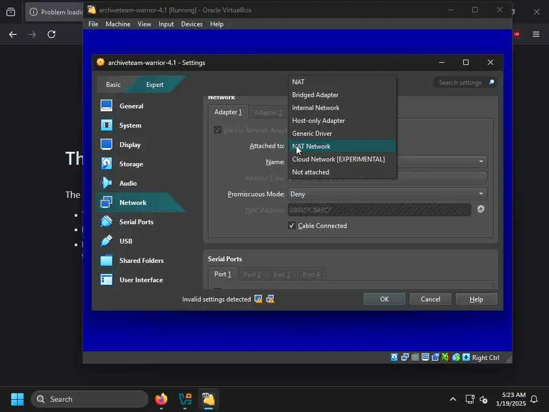Screen dimensions: 549x412
Task: Open the VirtualBox View menu
Action: pos(144,24)
